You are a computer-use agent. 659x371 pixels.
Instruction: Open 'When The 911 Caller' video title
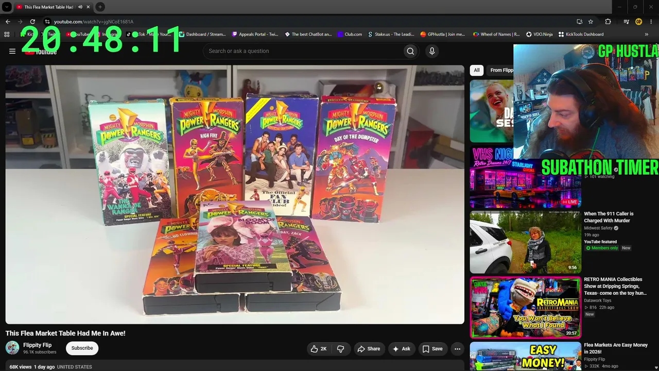(609, 217)
